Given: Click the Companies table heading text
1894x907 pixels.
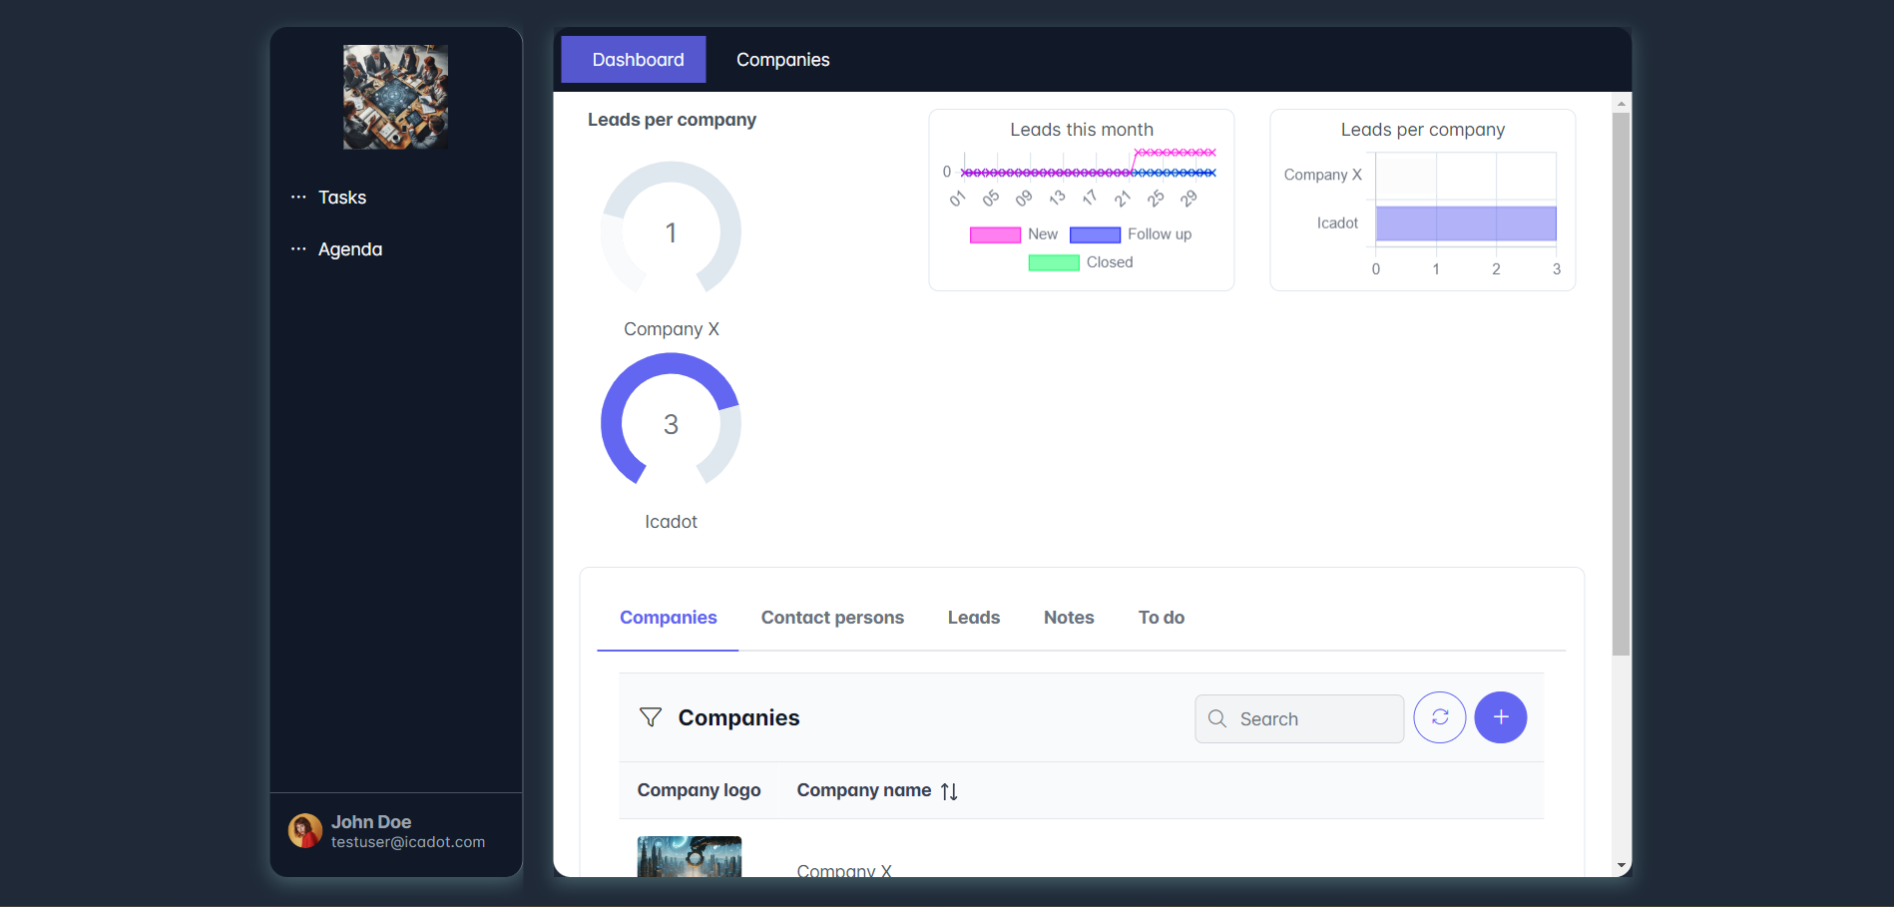Looking at the screenshot, I should (739, 717).
